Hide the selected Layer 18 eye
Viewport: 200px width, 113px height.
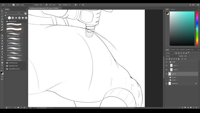click(x=167, y=74)
